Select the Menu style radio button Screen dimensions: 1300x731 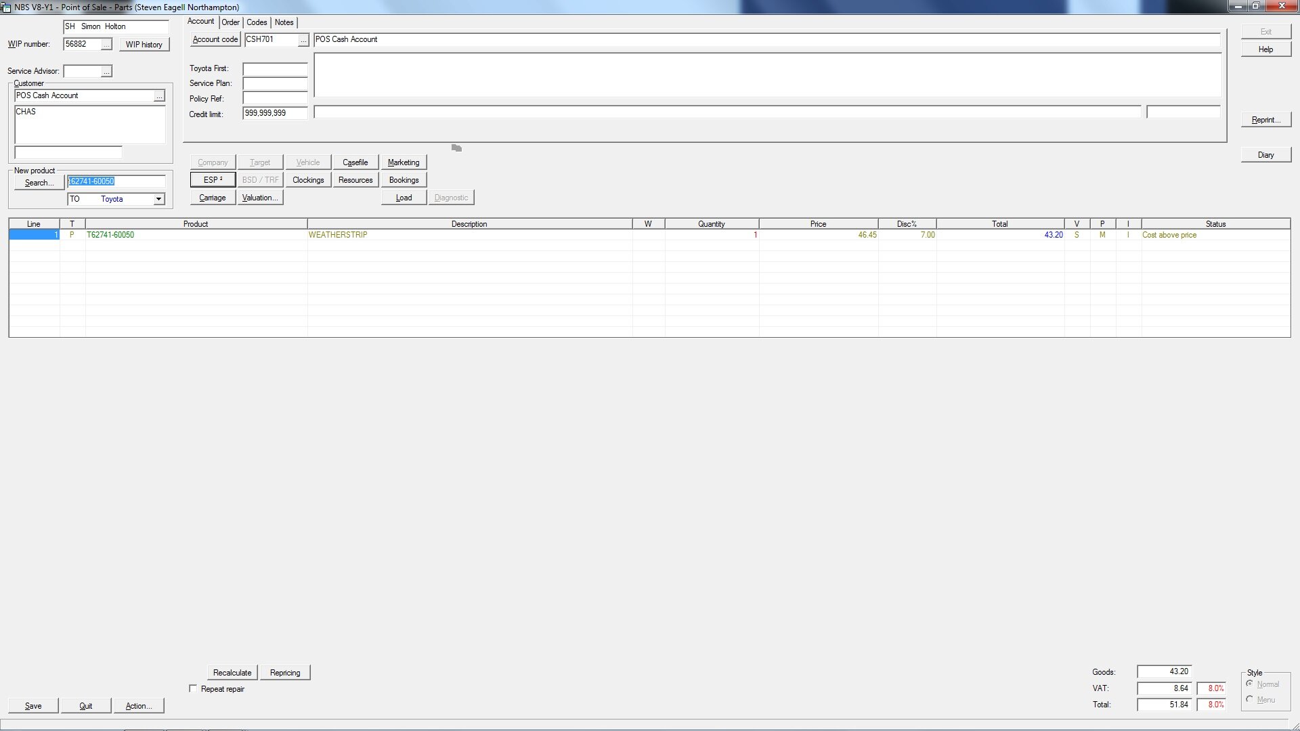[1249, 699]
